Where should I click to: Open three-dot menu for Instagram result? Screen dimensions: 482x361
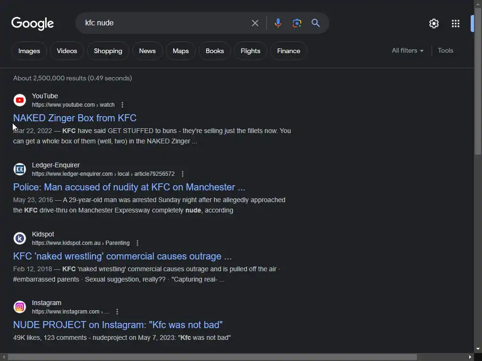click(117, 312)
